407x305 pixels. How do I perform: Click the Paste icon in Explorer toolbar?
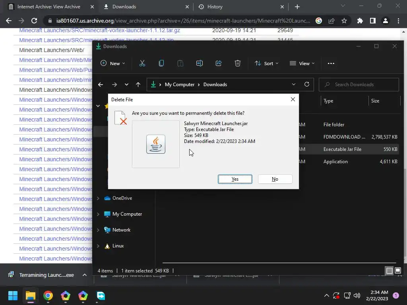pos(180,63)
